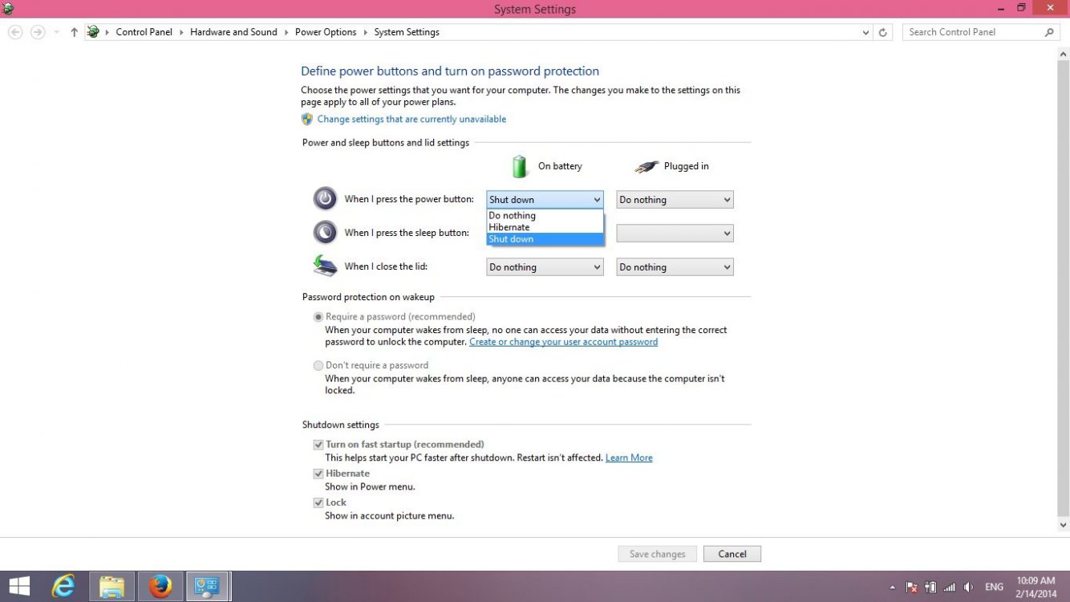Open the Action Center flag icon in tray
The image size is (1070, 602).
[913, 587]
